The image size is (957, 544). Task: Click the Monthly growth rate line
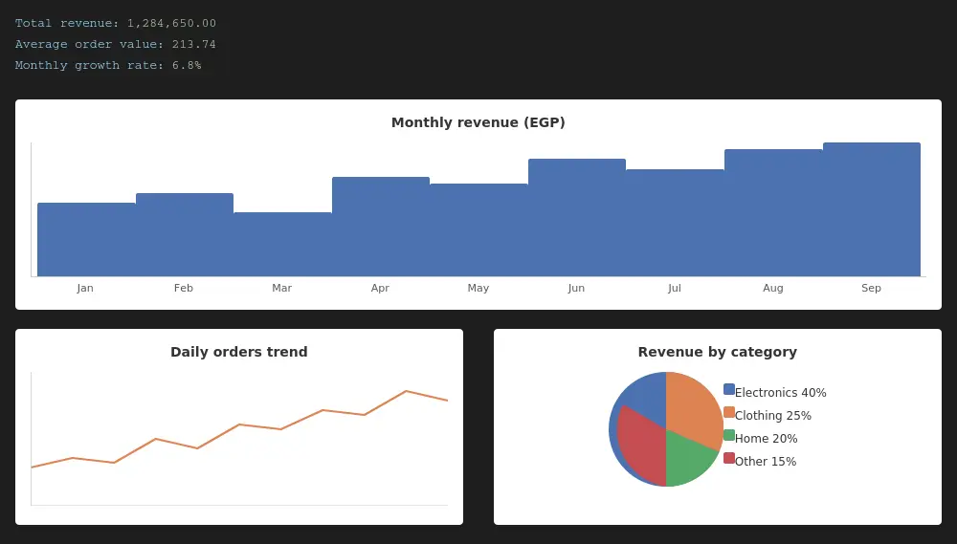tap(108, 65)
